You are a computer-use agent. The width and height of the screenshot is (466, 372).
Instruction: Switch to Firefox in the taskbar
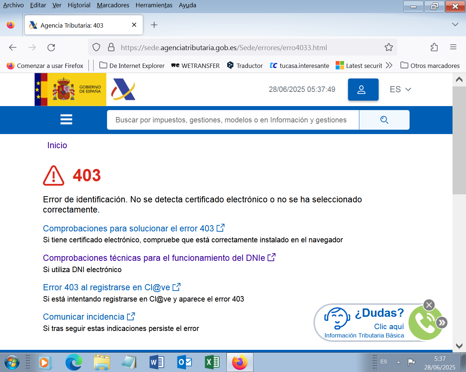click(x=240, y=363)
